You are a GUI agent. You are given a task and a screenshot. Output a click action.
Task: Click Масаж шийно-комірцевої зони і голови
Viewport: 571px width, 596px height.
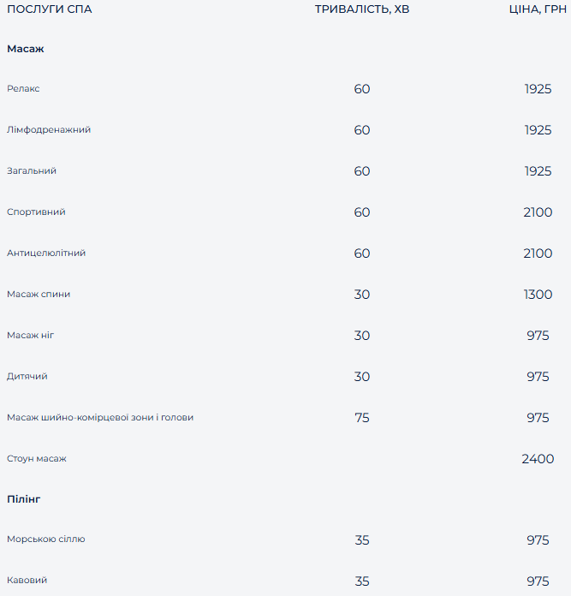100,418
